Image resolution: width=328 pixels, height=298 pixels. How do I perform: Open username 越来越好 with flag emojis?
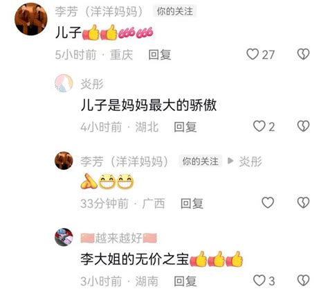[119, 238]
